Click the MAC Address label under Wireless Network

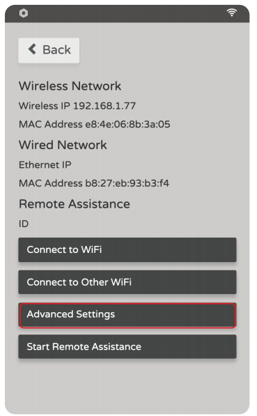(x=51, y=124)
